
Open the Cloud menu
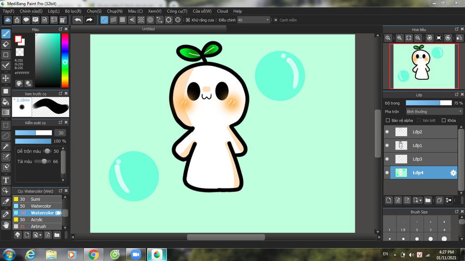point(222,11)
